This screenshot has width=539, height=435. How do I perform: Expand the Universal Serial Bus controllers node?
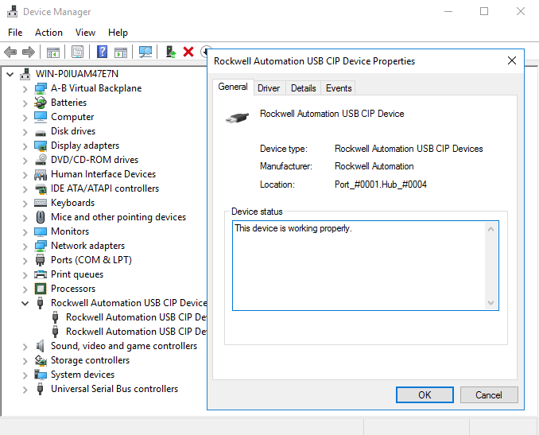[25, 389]
